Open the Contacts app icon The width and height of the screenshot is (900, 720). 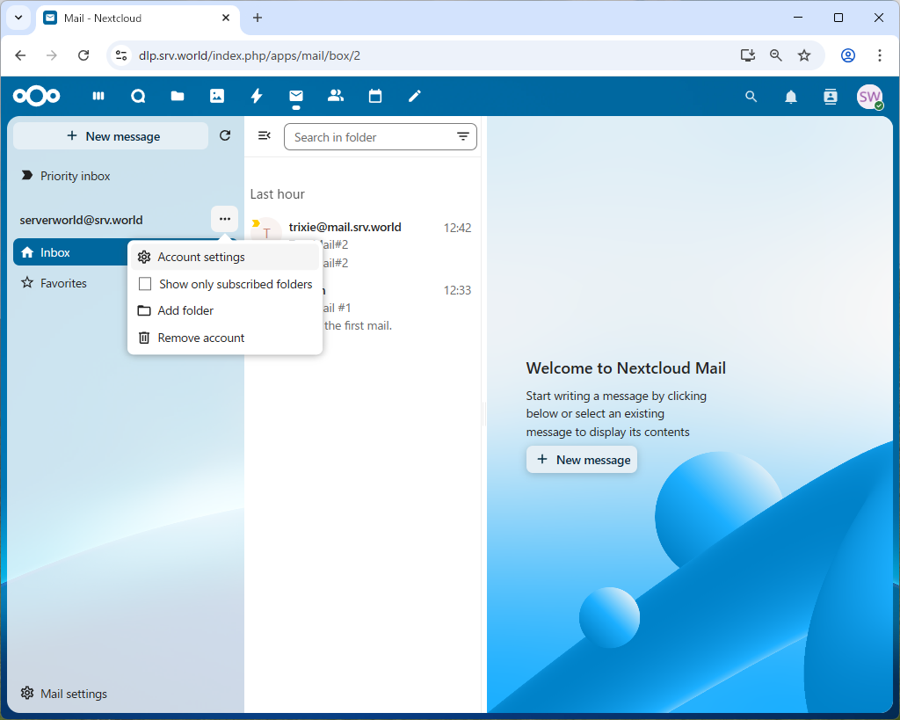(335, 96)
